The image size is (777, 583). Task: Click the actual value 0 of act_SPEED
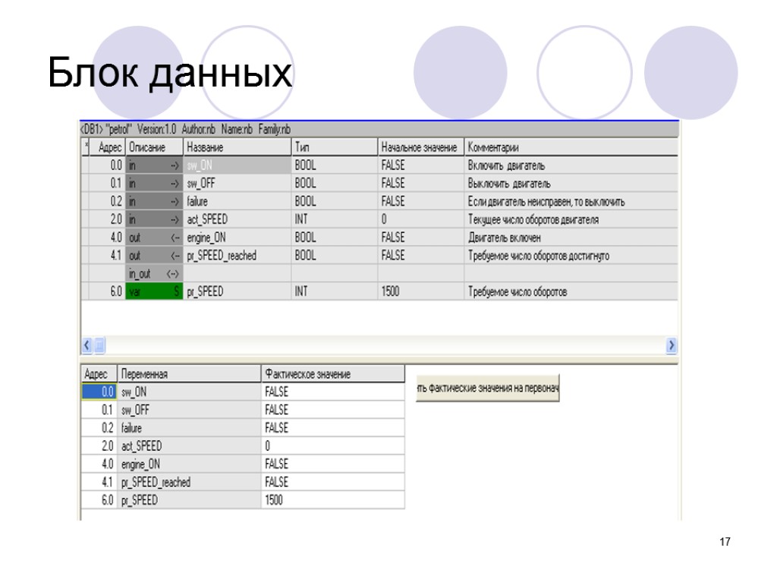pos(333,446)
